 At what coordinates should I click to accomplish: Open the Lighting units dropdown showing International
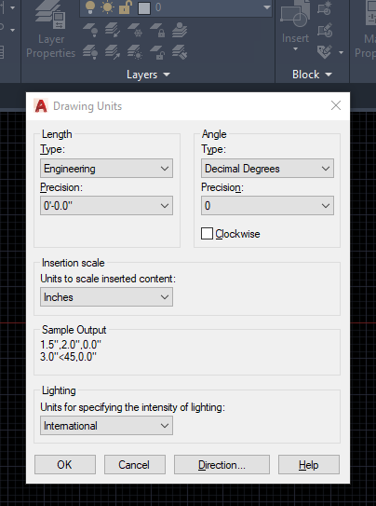coord(106,425)
